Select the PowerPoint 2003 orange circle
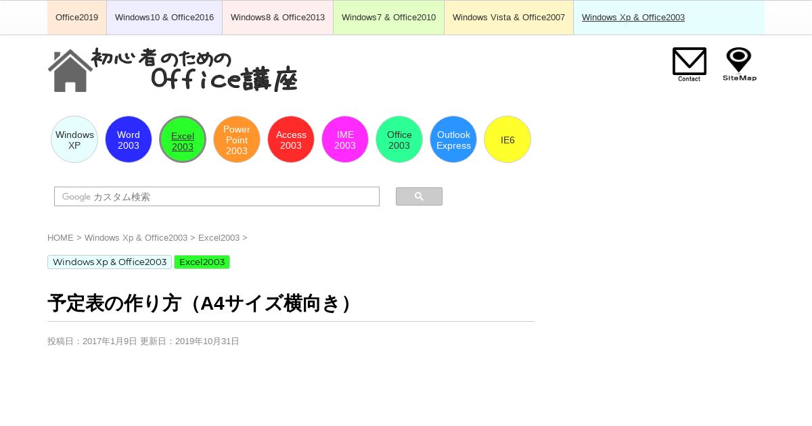This screenshot has width=812, height=426. coord(237,139)
